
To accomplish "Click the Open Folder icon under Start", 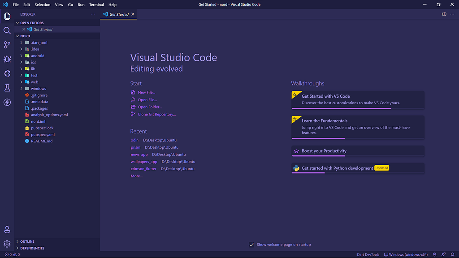I will (x=133, y=107).
